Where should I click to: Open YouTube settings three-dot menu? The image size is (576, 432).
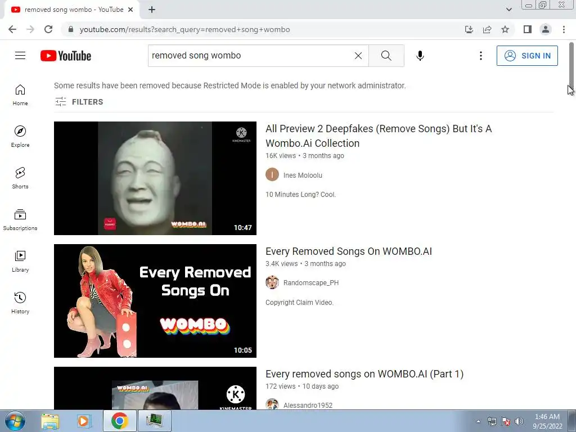(480, 56)
